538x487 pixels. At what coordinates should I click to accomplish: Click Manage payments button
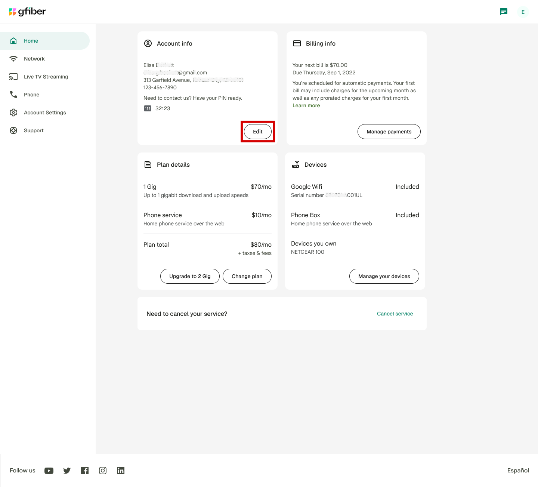point(389,132)
